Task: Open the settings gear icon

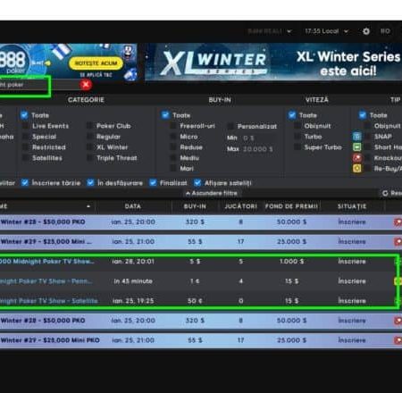Action: tap(366, 31)
